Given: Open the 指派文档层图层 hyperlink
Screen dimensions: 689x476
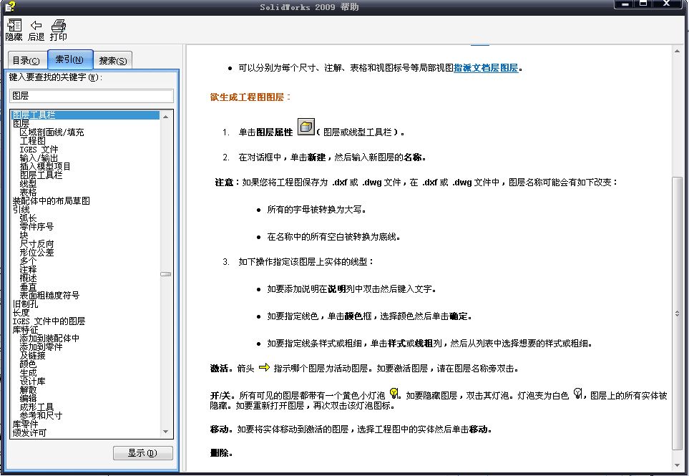Looking at the screenshot, I should [x=486, y=68].
